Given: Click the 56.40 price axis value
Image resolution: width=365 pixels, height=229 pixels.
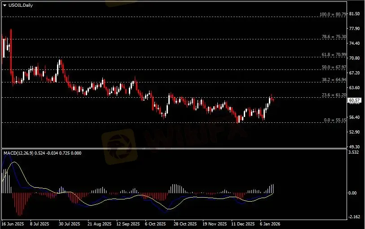Looking at the screenshot, I should (355, 117).
